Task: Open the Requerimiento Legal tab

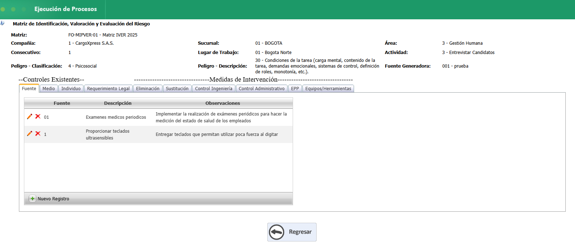Action: tap(108, 89)
